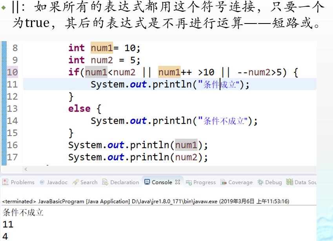Open the Declaration tab
333x241 pixels.
click(120, 182)
